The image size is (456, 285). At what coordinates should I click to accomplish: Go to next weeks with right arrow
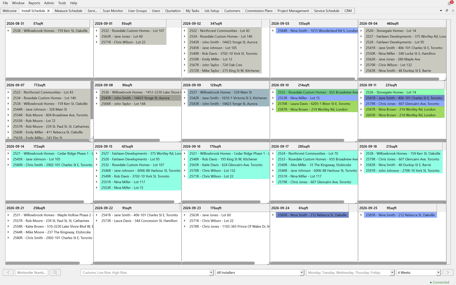[448, 272]
